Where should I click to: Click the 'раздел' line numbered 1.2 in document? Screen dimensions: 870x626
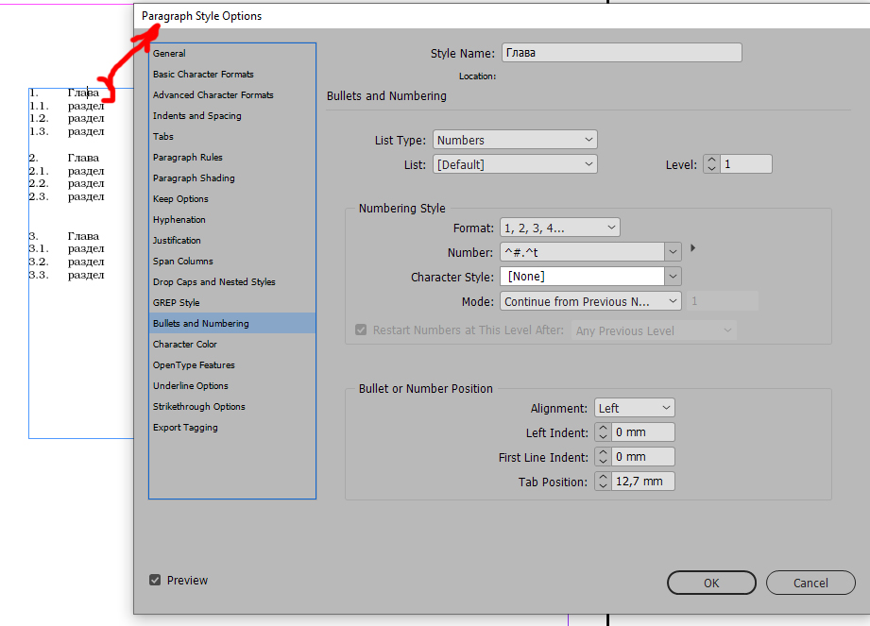(x=86, y=118)
